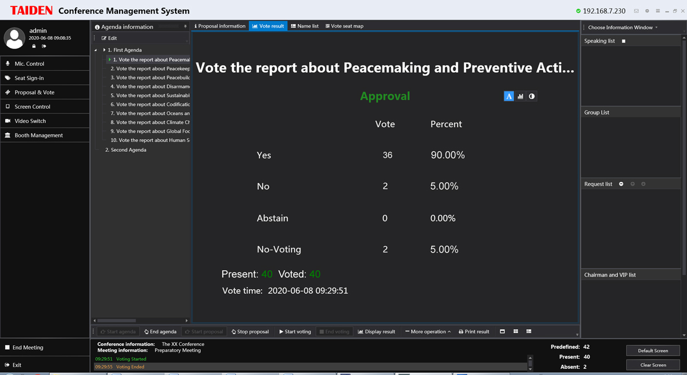Select the four-pane grid layout icon

(x=516, y=331)
